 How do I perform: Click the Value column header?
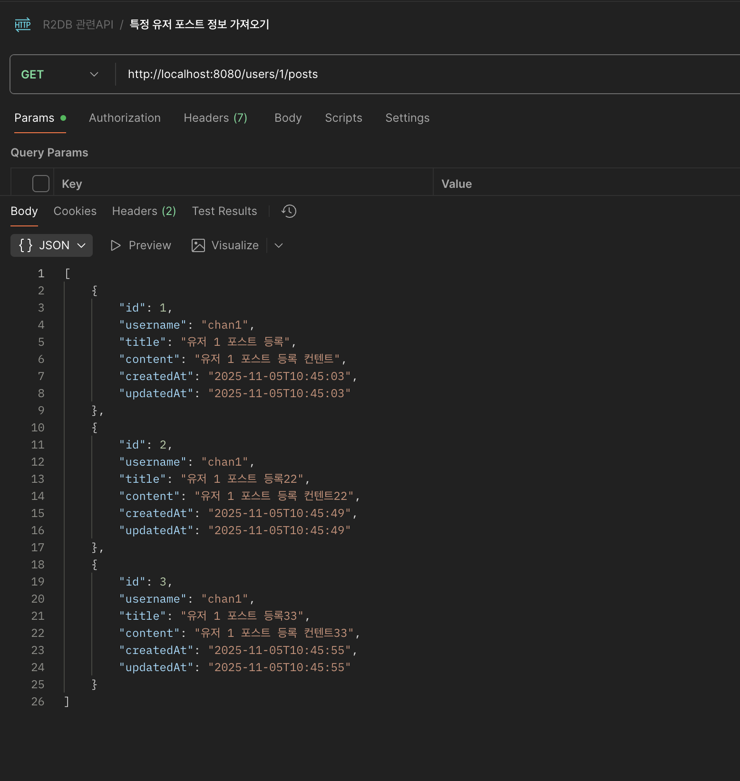457,184
